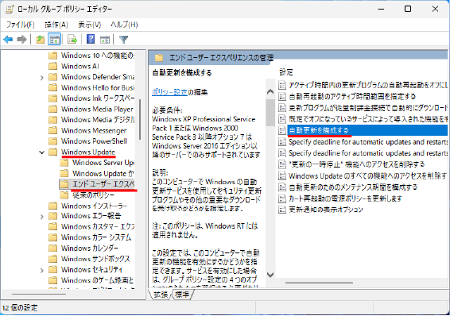This screenshot has height=316, width=450.
Task: Switch to the 標準 tab
Action: pos(182,295)
